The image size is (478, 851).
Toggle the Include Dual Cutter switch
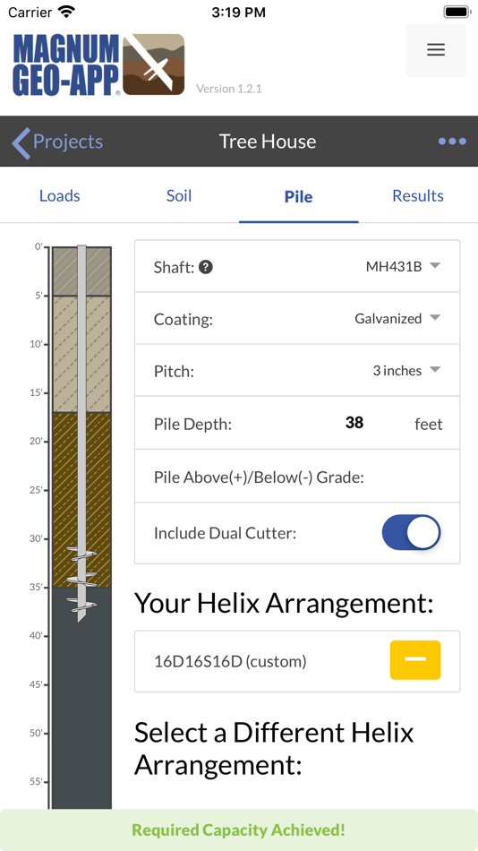tap(411, 533)
